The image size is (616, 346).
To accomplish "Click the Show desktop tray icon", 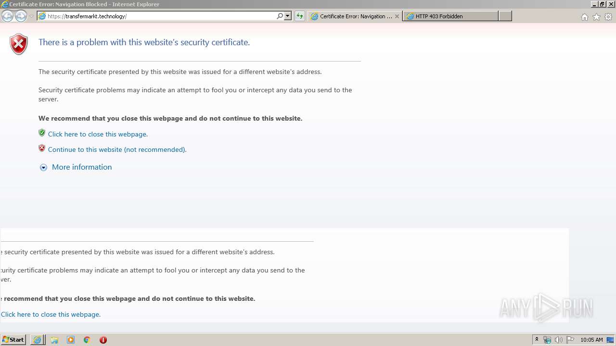I will click(x=610, y=340).
